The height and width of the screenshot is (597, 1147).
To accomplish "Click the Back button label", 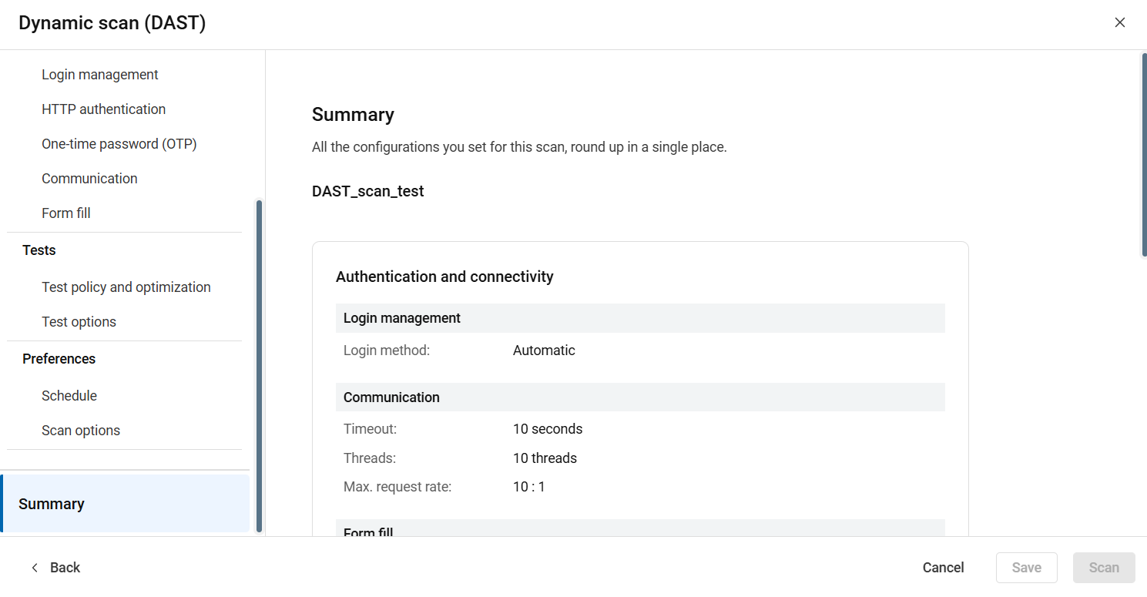I will click(x=65, y=568).
